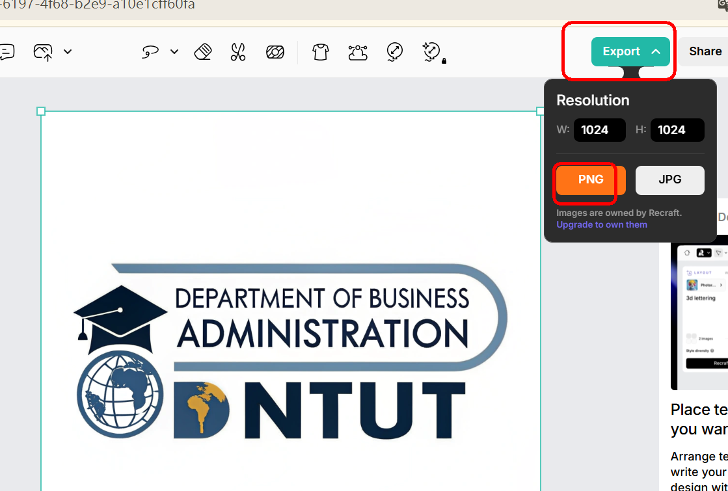Click the upscale icon
This screenshot has width=728, height=491.
(x=395, y=51)
